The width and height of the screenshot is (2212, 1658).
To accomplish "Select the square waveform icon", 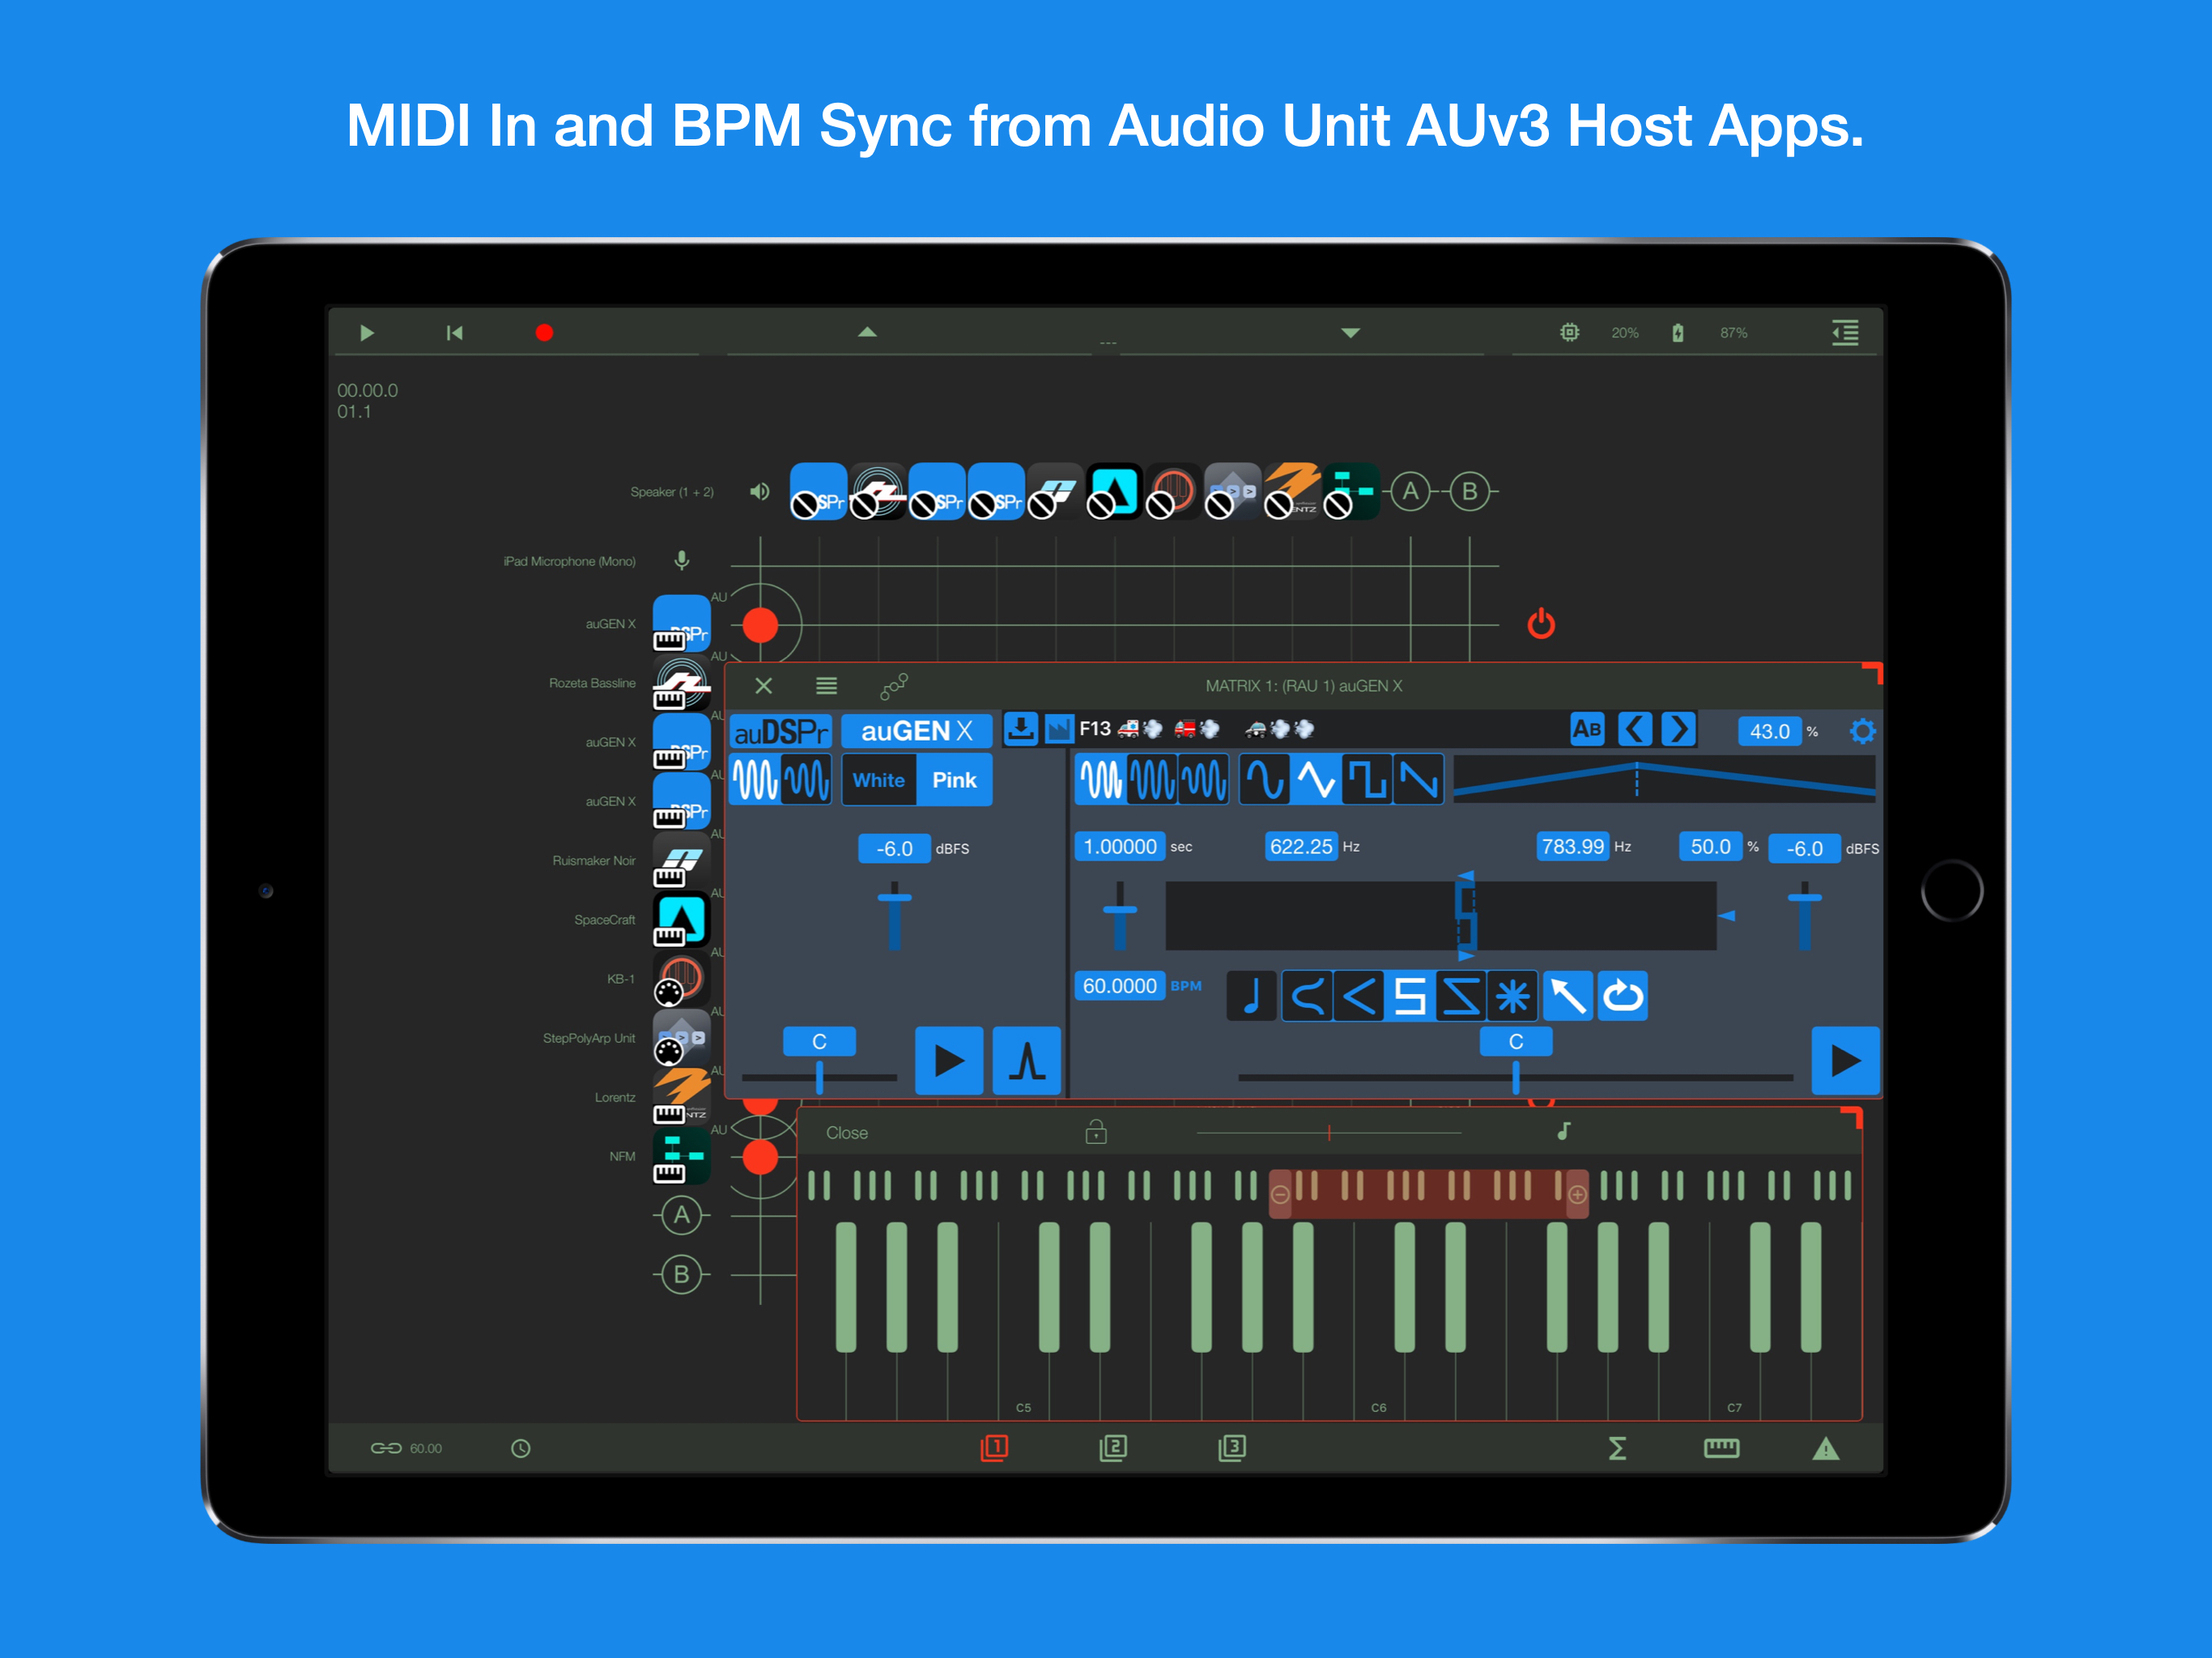I will pyautogui.click(x=1366, y=780).
